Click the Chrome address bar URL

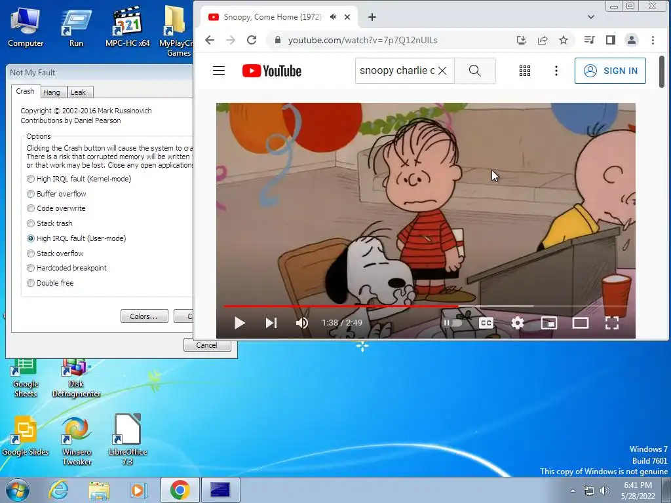click(x=362, y=40)
